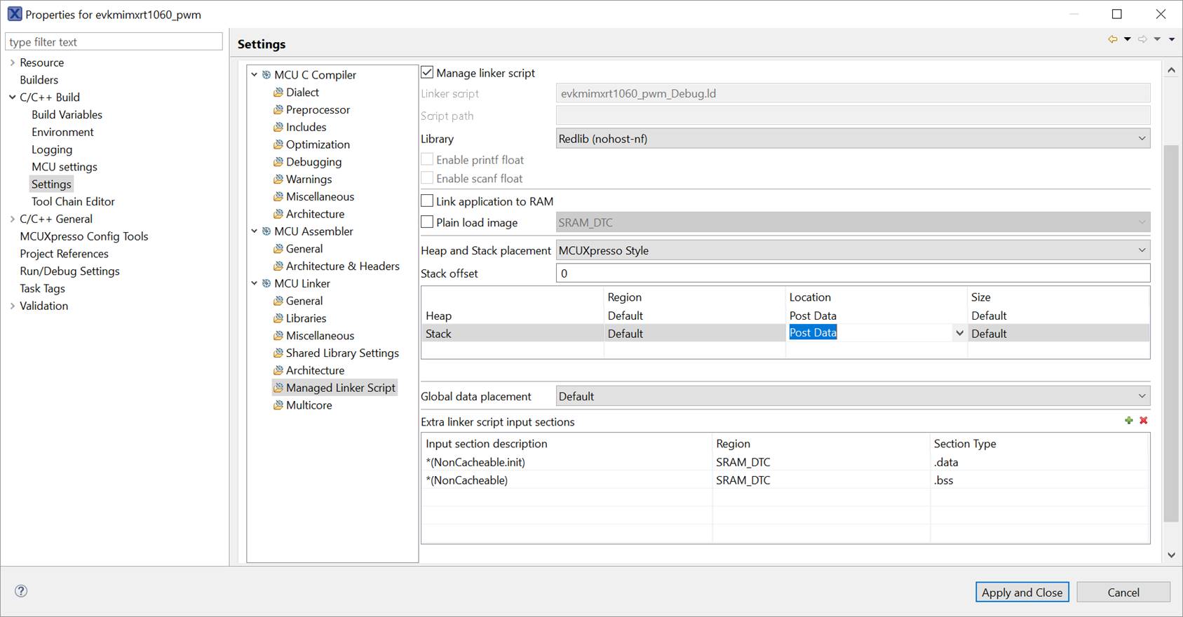Click the red remove input section icon
The width and height of the screenshot is (1183, 617).
click(1144, 421)
